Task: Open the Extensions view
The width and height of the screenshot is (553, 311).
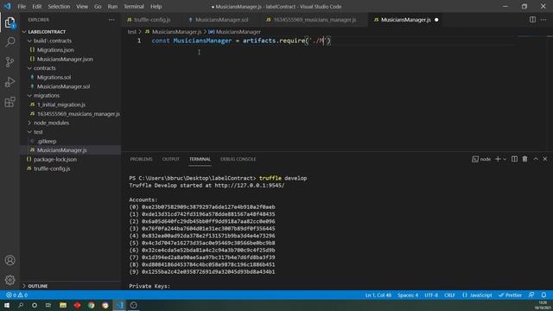Action: click(10, 102)
